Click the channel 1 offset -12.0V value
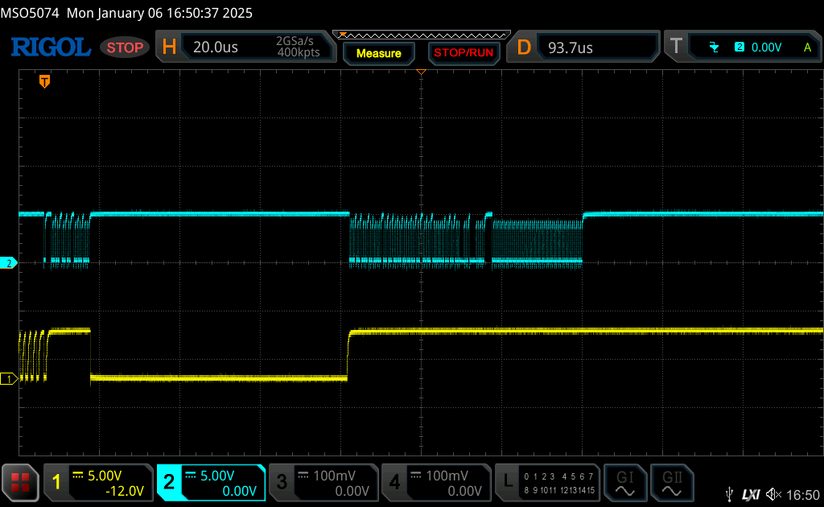 125,491
